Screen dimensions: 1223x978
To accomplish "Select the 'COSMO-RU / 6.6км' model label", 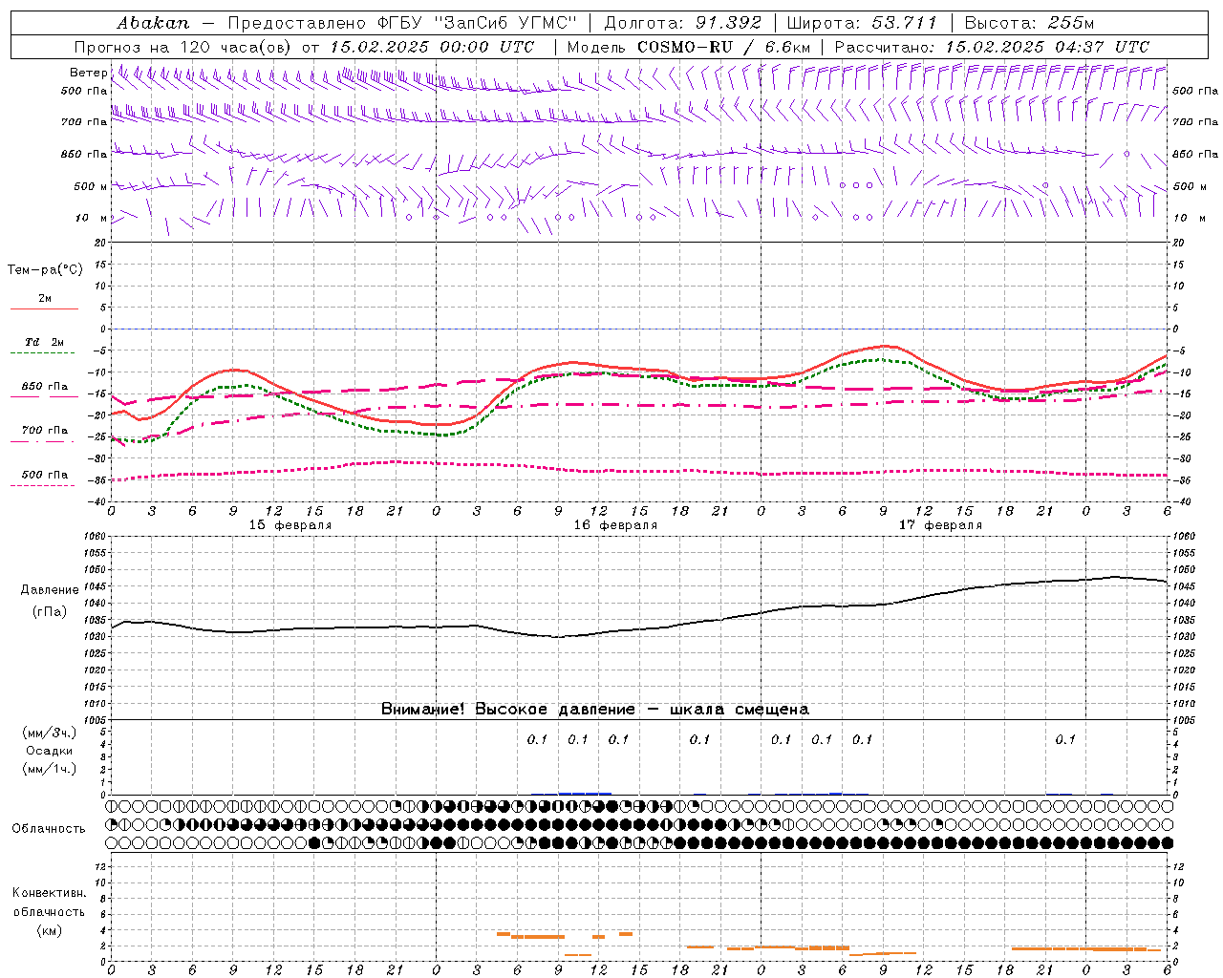I will [723, 47].
